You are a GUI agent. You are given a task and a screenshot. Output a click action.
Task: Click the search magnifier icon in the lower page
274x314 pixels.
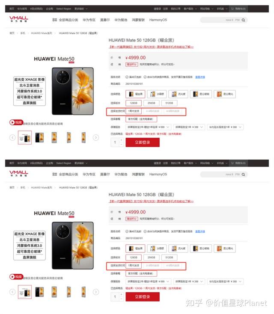pos(243,175)
